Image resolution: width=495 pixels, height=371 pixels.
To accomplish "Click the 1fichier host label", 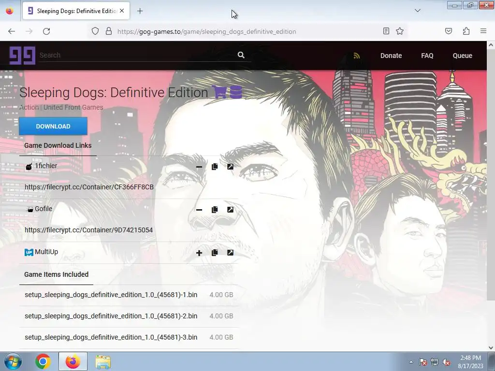I will point(46,166).
